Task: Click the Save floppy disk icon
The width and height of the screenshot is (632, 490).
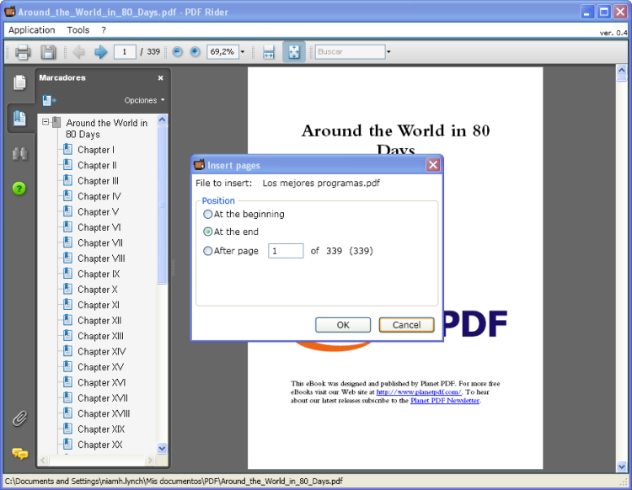Action: 48,52
